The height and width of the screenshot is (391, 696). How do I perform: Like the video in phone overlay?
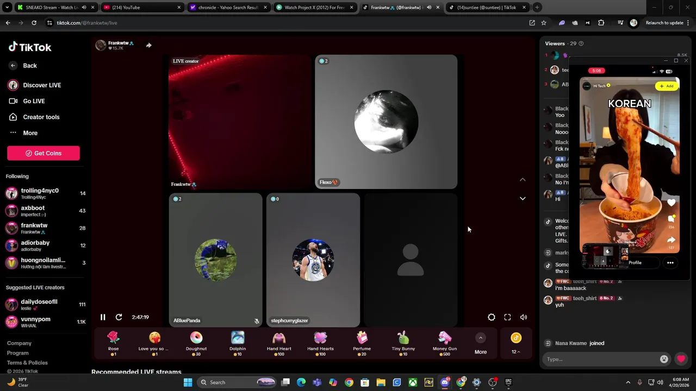(x=672, y=203)
